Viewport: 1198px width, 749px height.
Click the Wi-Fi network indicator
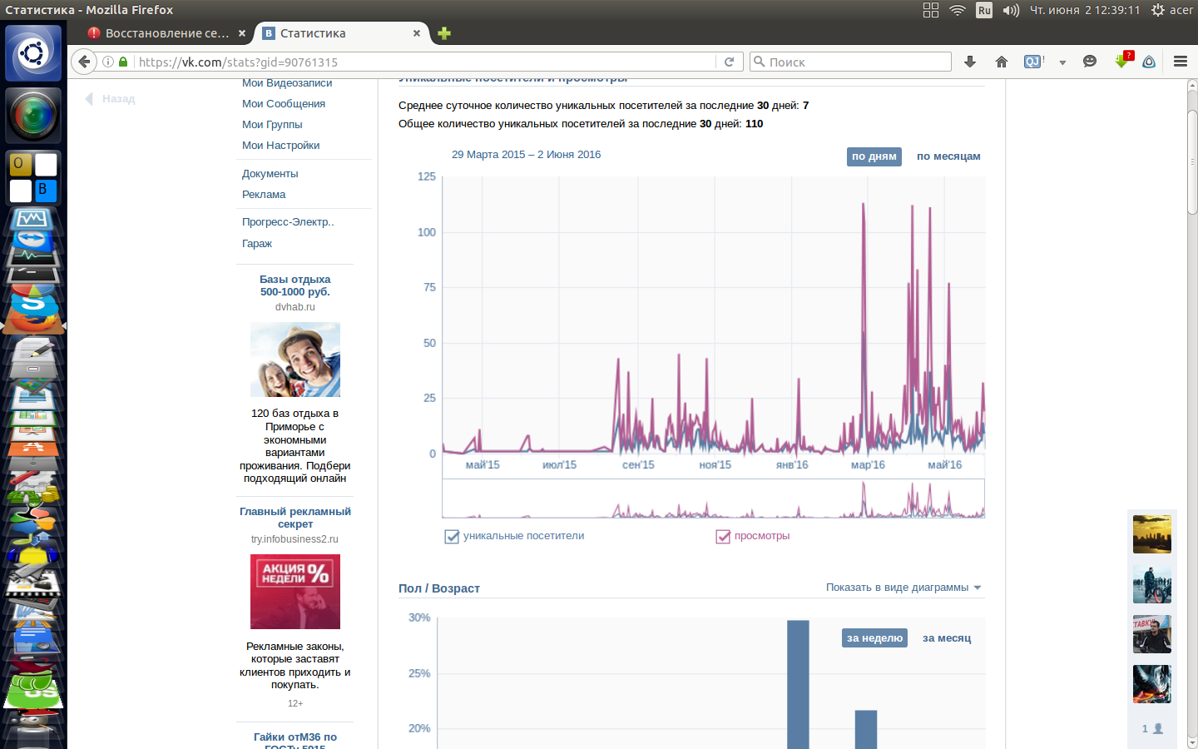pyautogui.click(x=958, y=10)
